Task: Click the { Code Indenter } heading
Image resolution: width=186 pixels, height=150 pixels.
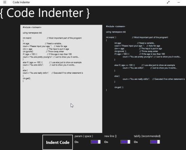Action: coord(45,13)
